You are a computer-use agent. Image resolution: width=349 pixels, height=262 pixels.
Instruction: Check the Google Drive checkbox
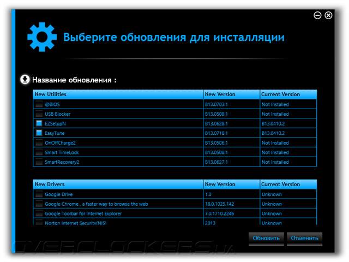tap(39, 194)
